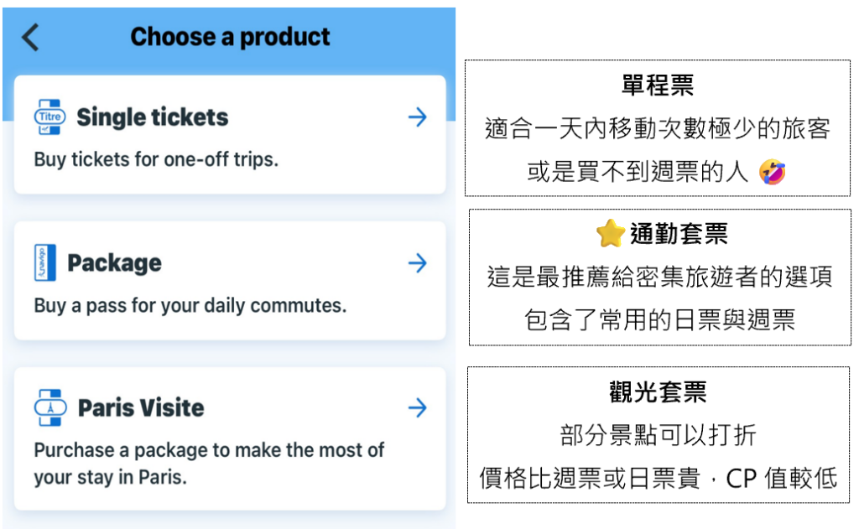The height and width of the screenshot is (529, 859).
Task: Open Paris Visite via its arrow
Action: (x=417, y=408)
